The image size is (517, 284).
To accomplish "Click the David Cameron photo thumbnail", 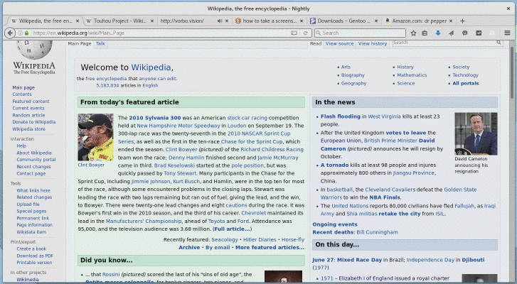I will 476,133.
